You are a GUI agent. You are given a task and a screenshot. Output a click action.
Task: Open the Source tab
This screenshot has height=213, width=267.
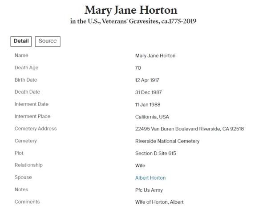[48, 41]
